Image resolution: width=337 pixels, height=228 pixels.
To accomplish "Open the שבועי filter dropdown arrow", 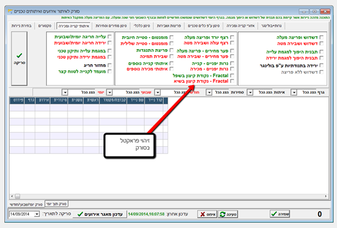I will point(109,92).
